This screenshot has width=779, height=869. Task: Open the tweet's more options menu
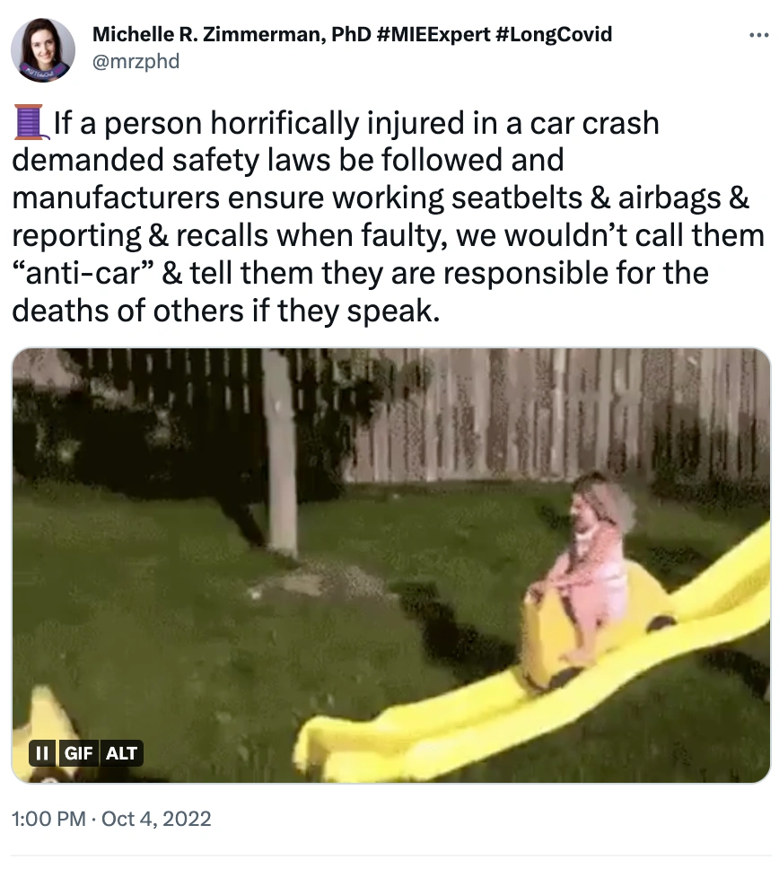[758, 36]
